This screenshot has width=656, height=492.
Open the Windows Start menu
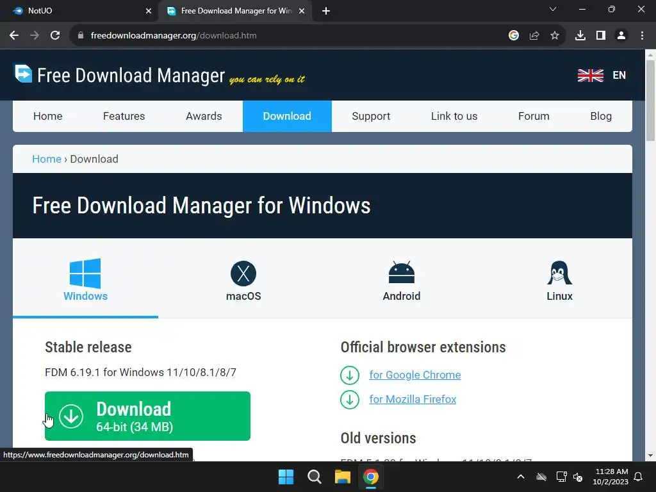pos(286,477)
